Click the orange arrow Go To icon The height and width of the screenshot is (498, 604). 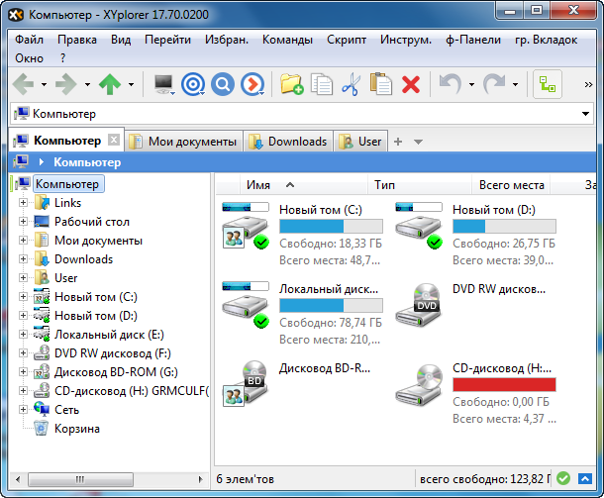tap(252, 84)
